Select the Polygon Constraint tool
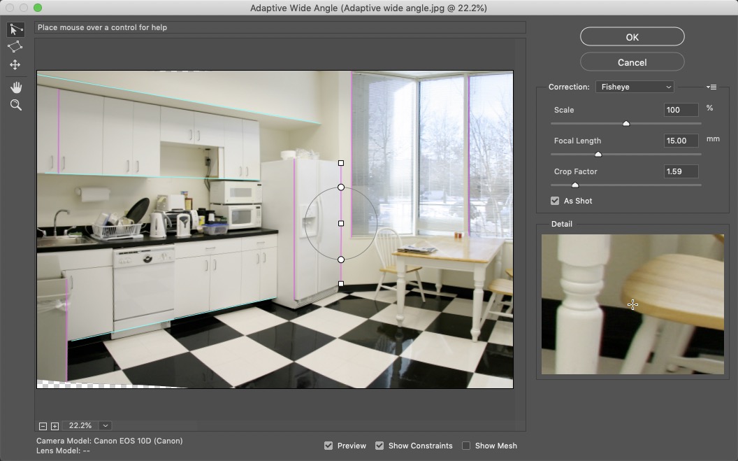 click(15, 47)
